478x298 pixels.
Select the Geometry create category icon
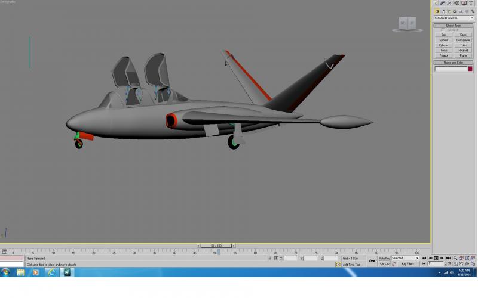click(x=437, y=11)
